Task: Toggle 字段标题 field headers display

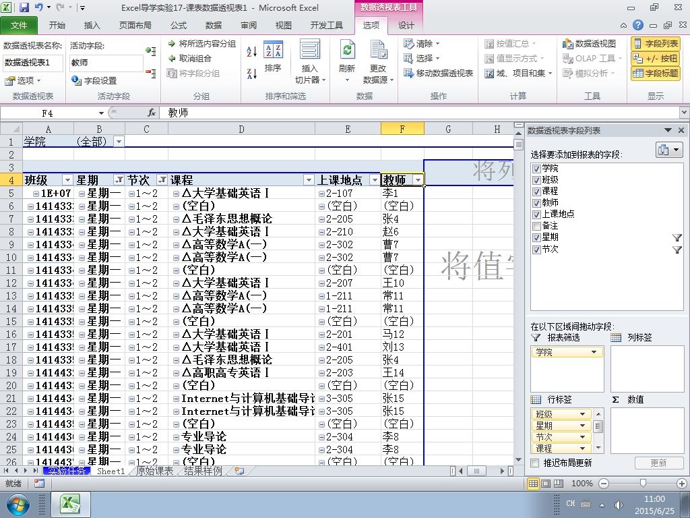Action: pos(655,73)
